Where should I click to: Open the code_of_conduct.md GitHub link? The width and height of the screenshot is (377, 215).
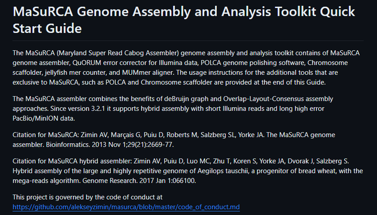(x=126, y=207)
